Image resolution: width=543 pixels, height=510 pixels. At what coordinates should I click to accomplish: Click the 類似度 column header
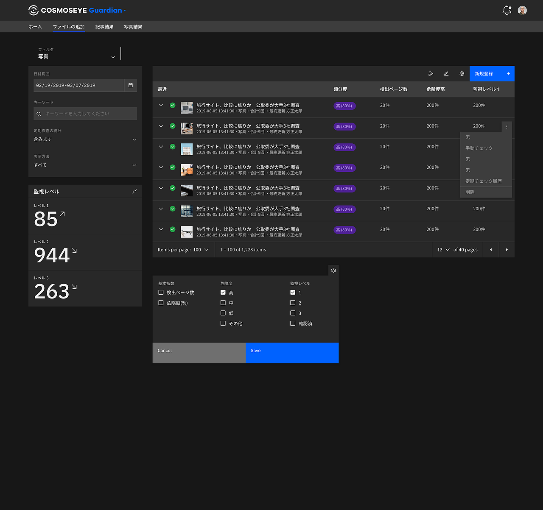(340, 89)
